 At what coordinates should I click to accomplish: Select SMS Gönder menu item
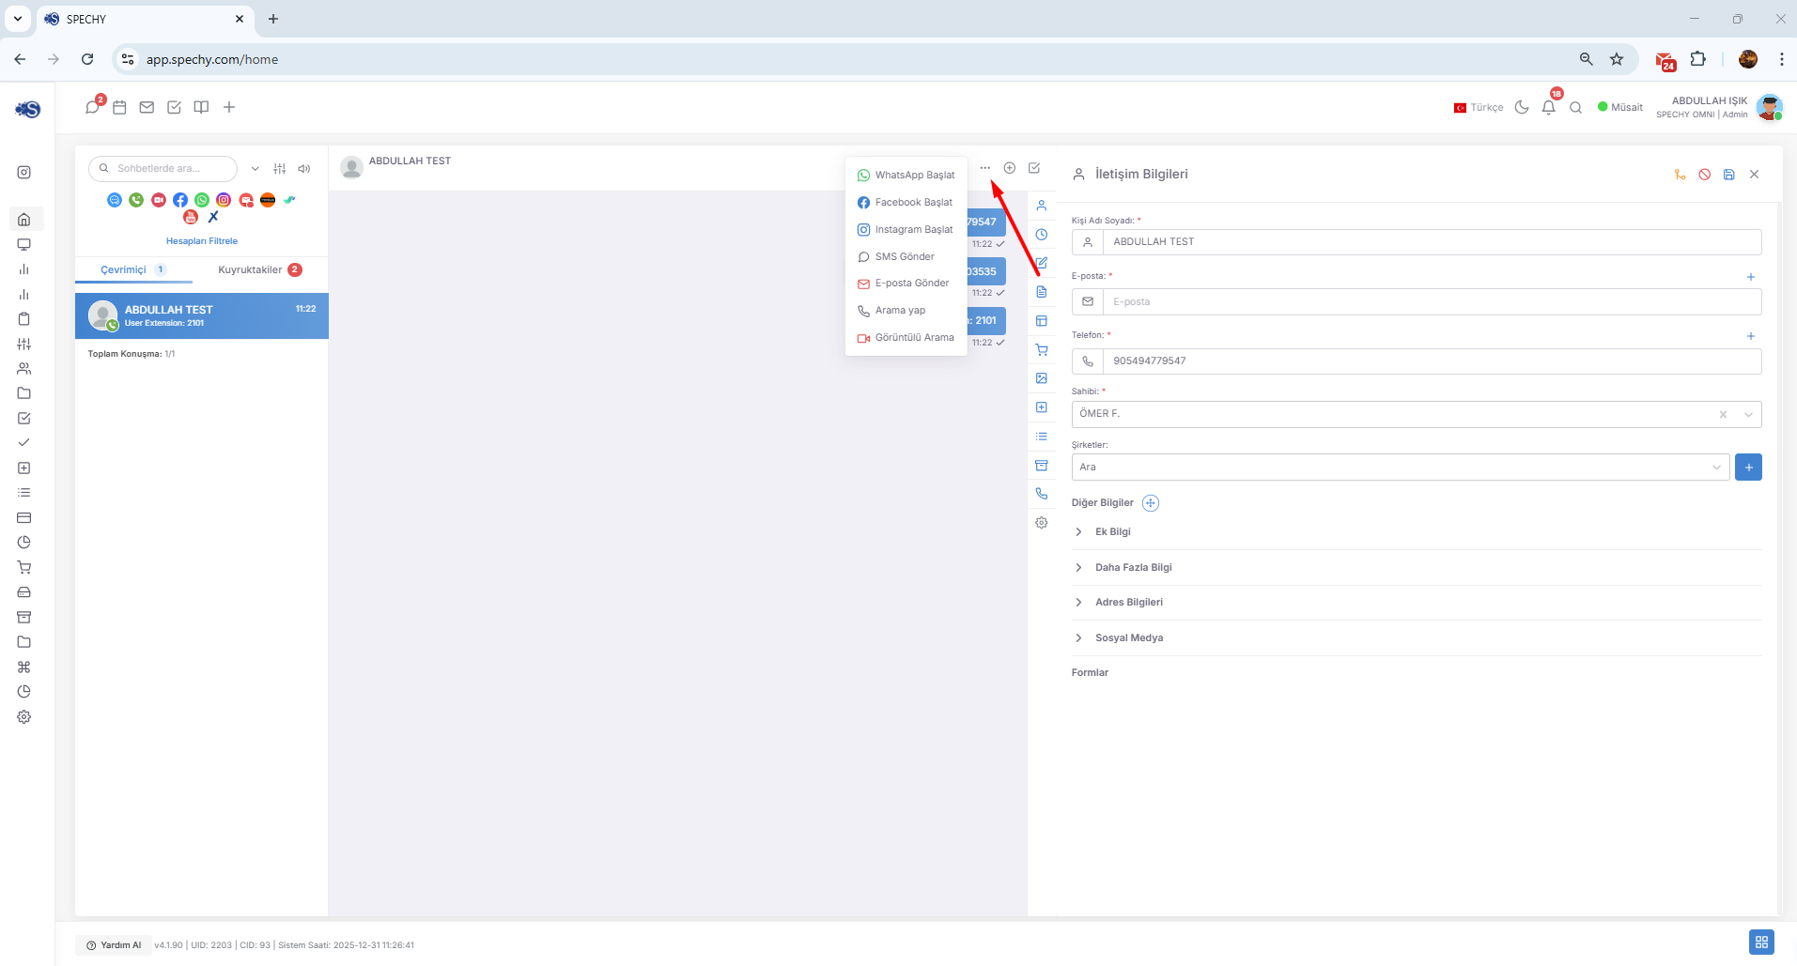coord(906,257)
